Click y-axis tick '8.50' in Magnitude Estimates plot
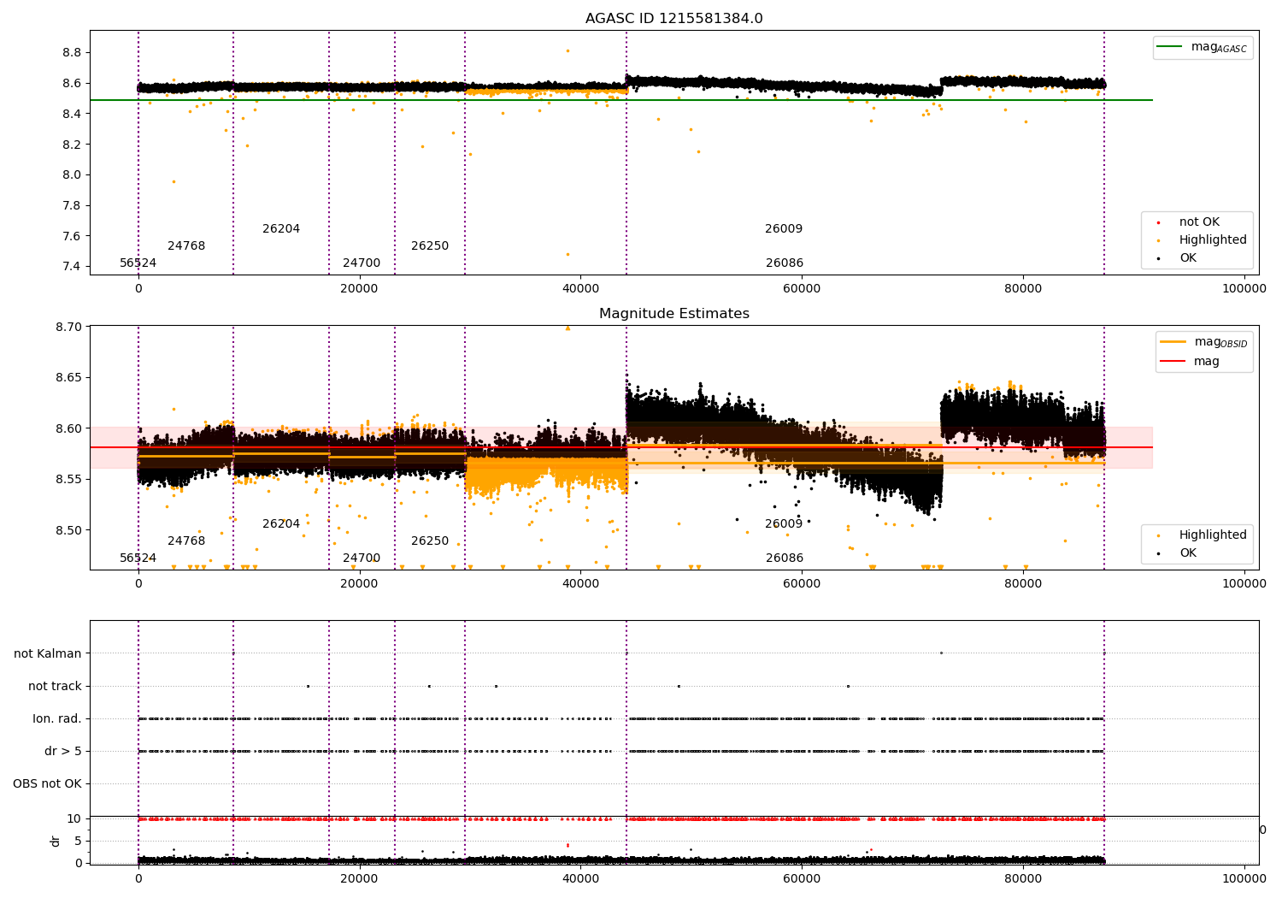1282x898 pixels. (68, 531)
